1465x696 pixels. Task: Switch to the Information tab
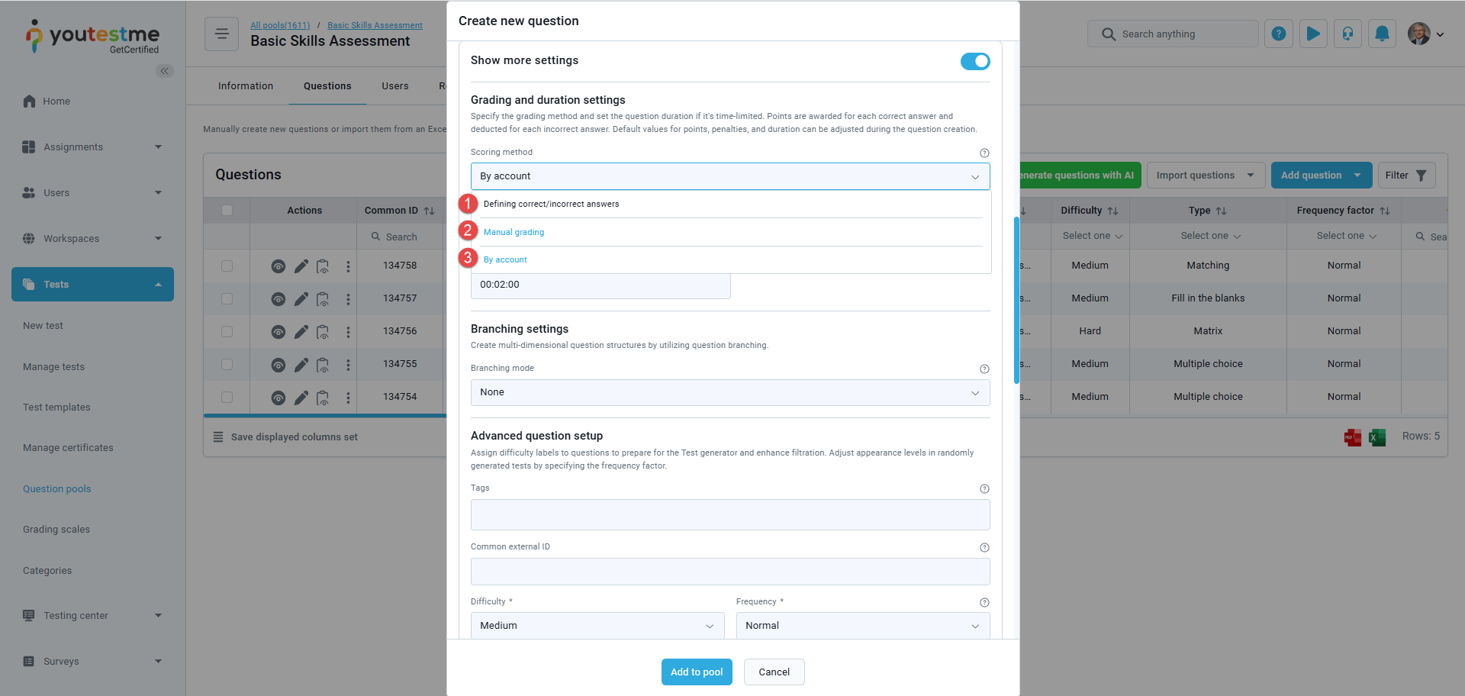[246, 86]
